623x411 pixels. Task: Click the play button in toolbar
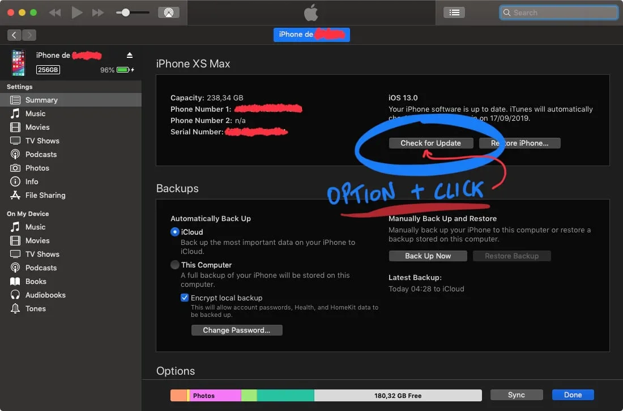point(76,12)
